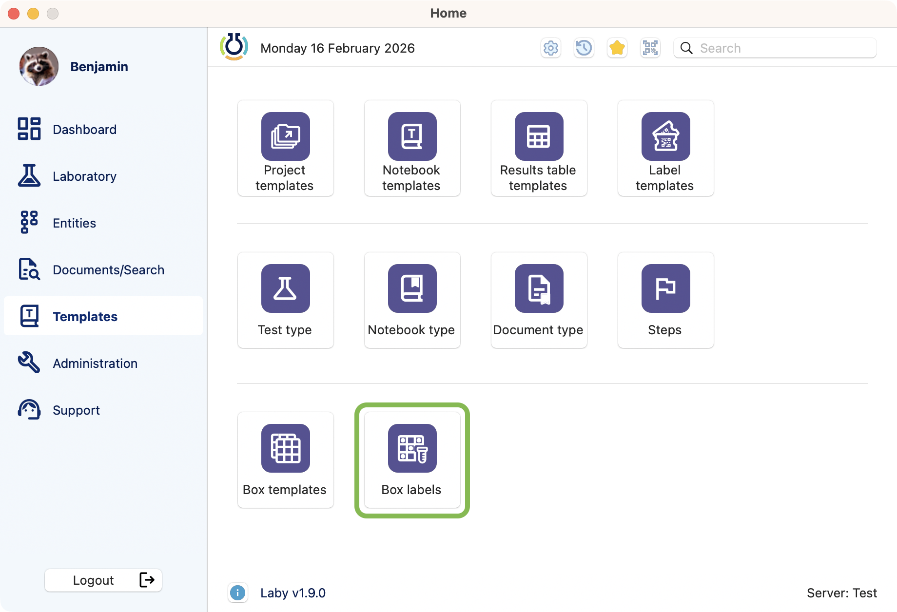Open Results table templates
Viewport: 897px width, 612px height.
pos(539,148)
